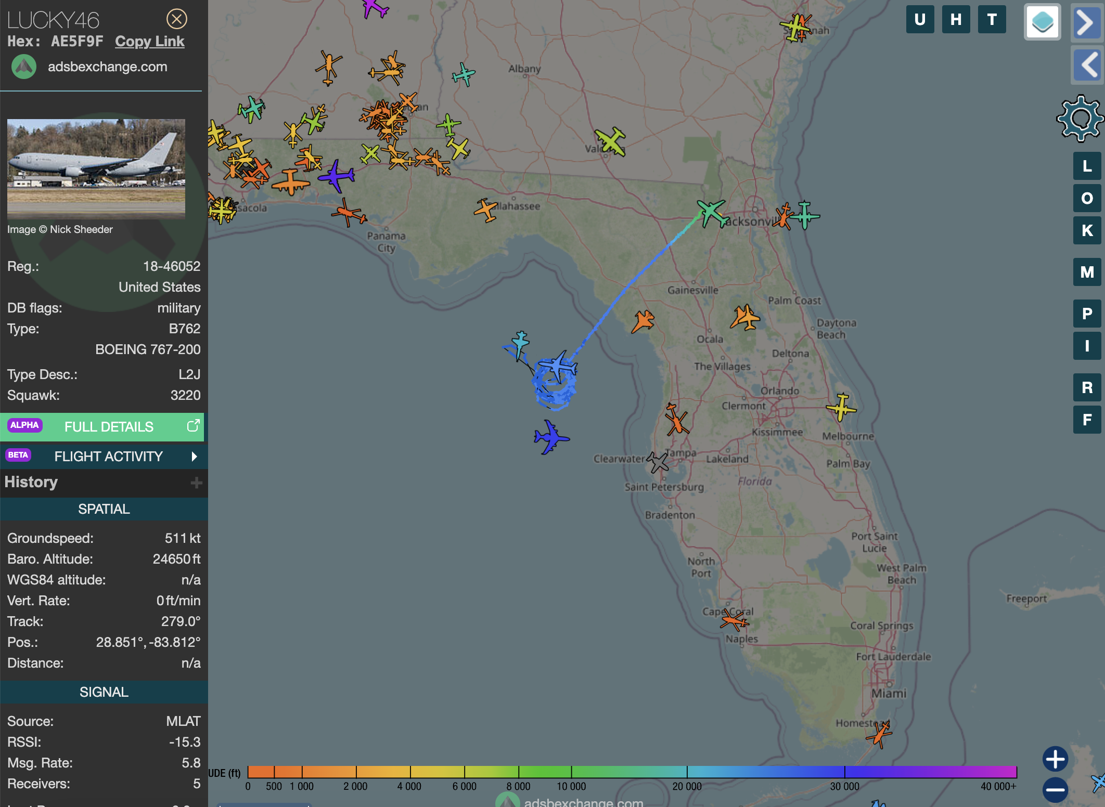Select the teal aircraft off Jacksonville coast
The width and height of the screenshot is (1105, 807).
pyautogui.click(x=805, y=215)
